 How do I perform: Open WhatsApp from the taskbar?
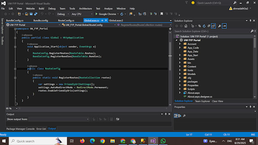(163, 141)
